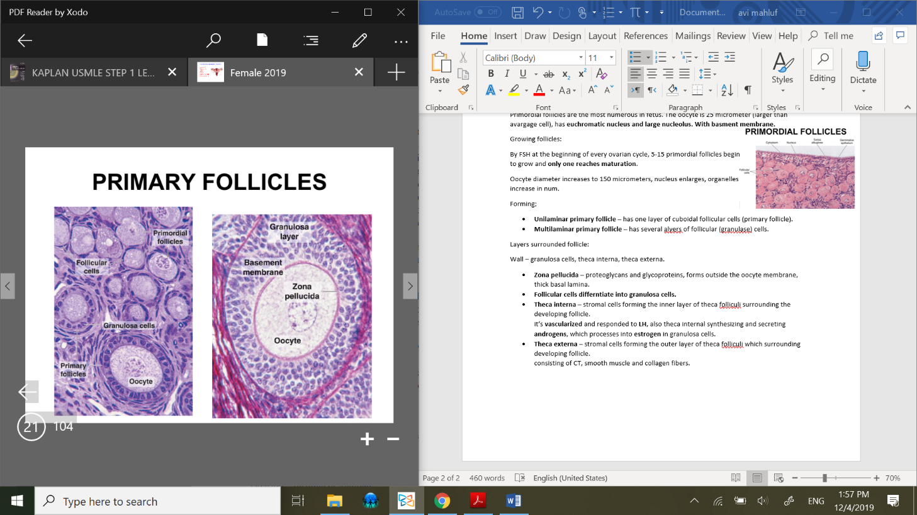Image resolution: width=917 pixels, height=515 pixels.
Task: Click the Tell me search box
Action: click(x=838, y=36)
